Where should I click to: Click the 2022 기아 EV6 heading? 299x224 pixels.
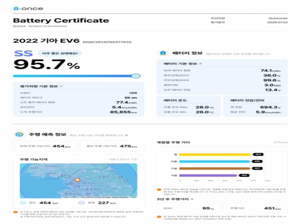[46, 41]
